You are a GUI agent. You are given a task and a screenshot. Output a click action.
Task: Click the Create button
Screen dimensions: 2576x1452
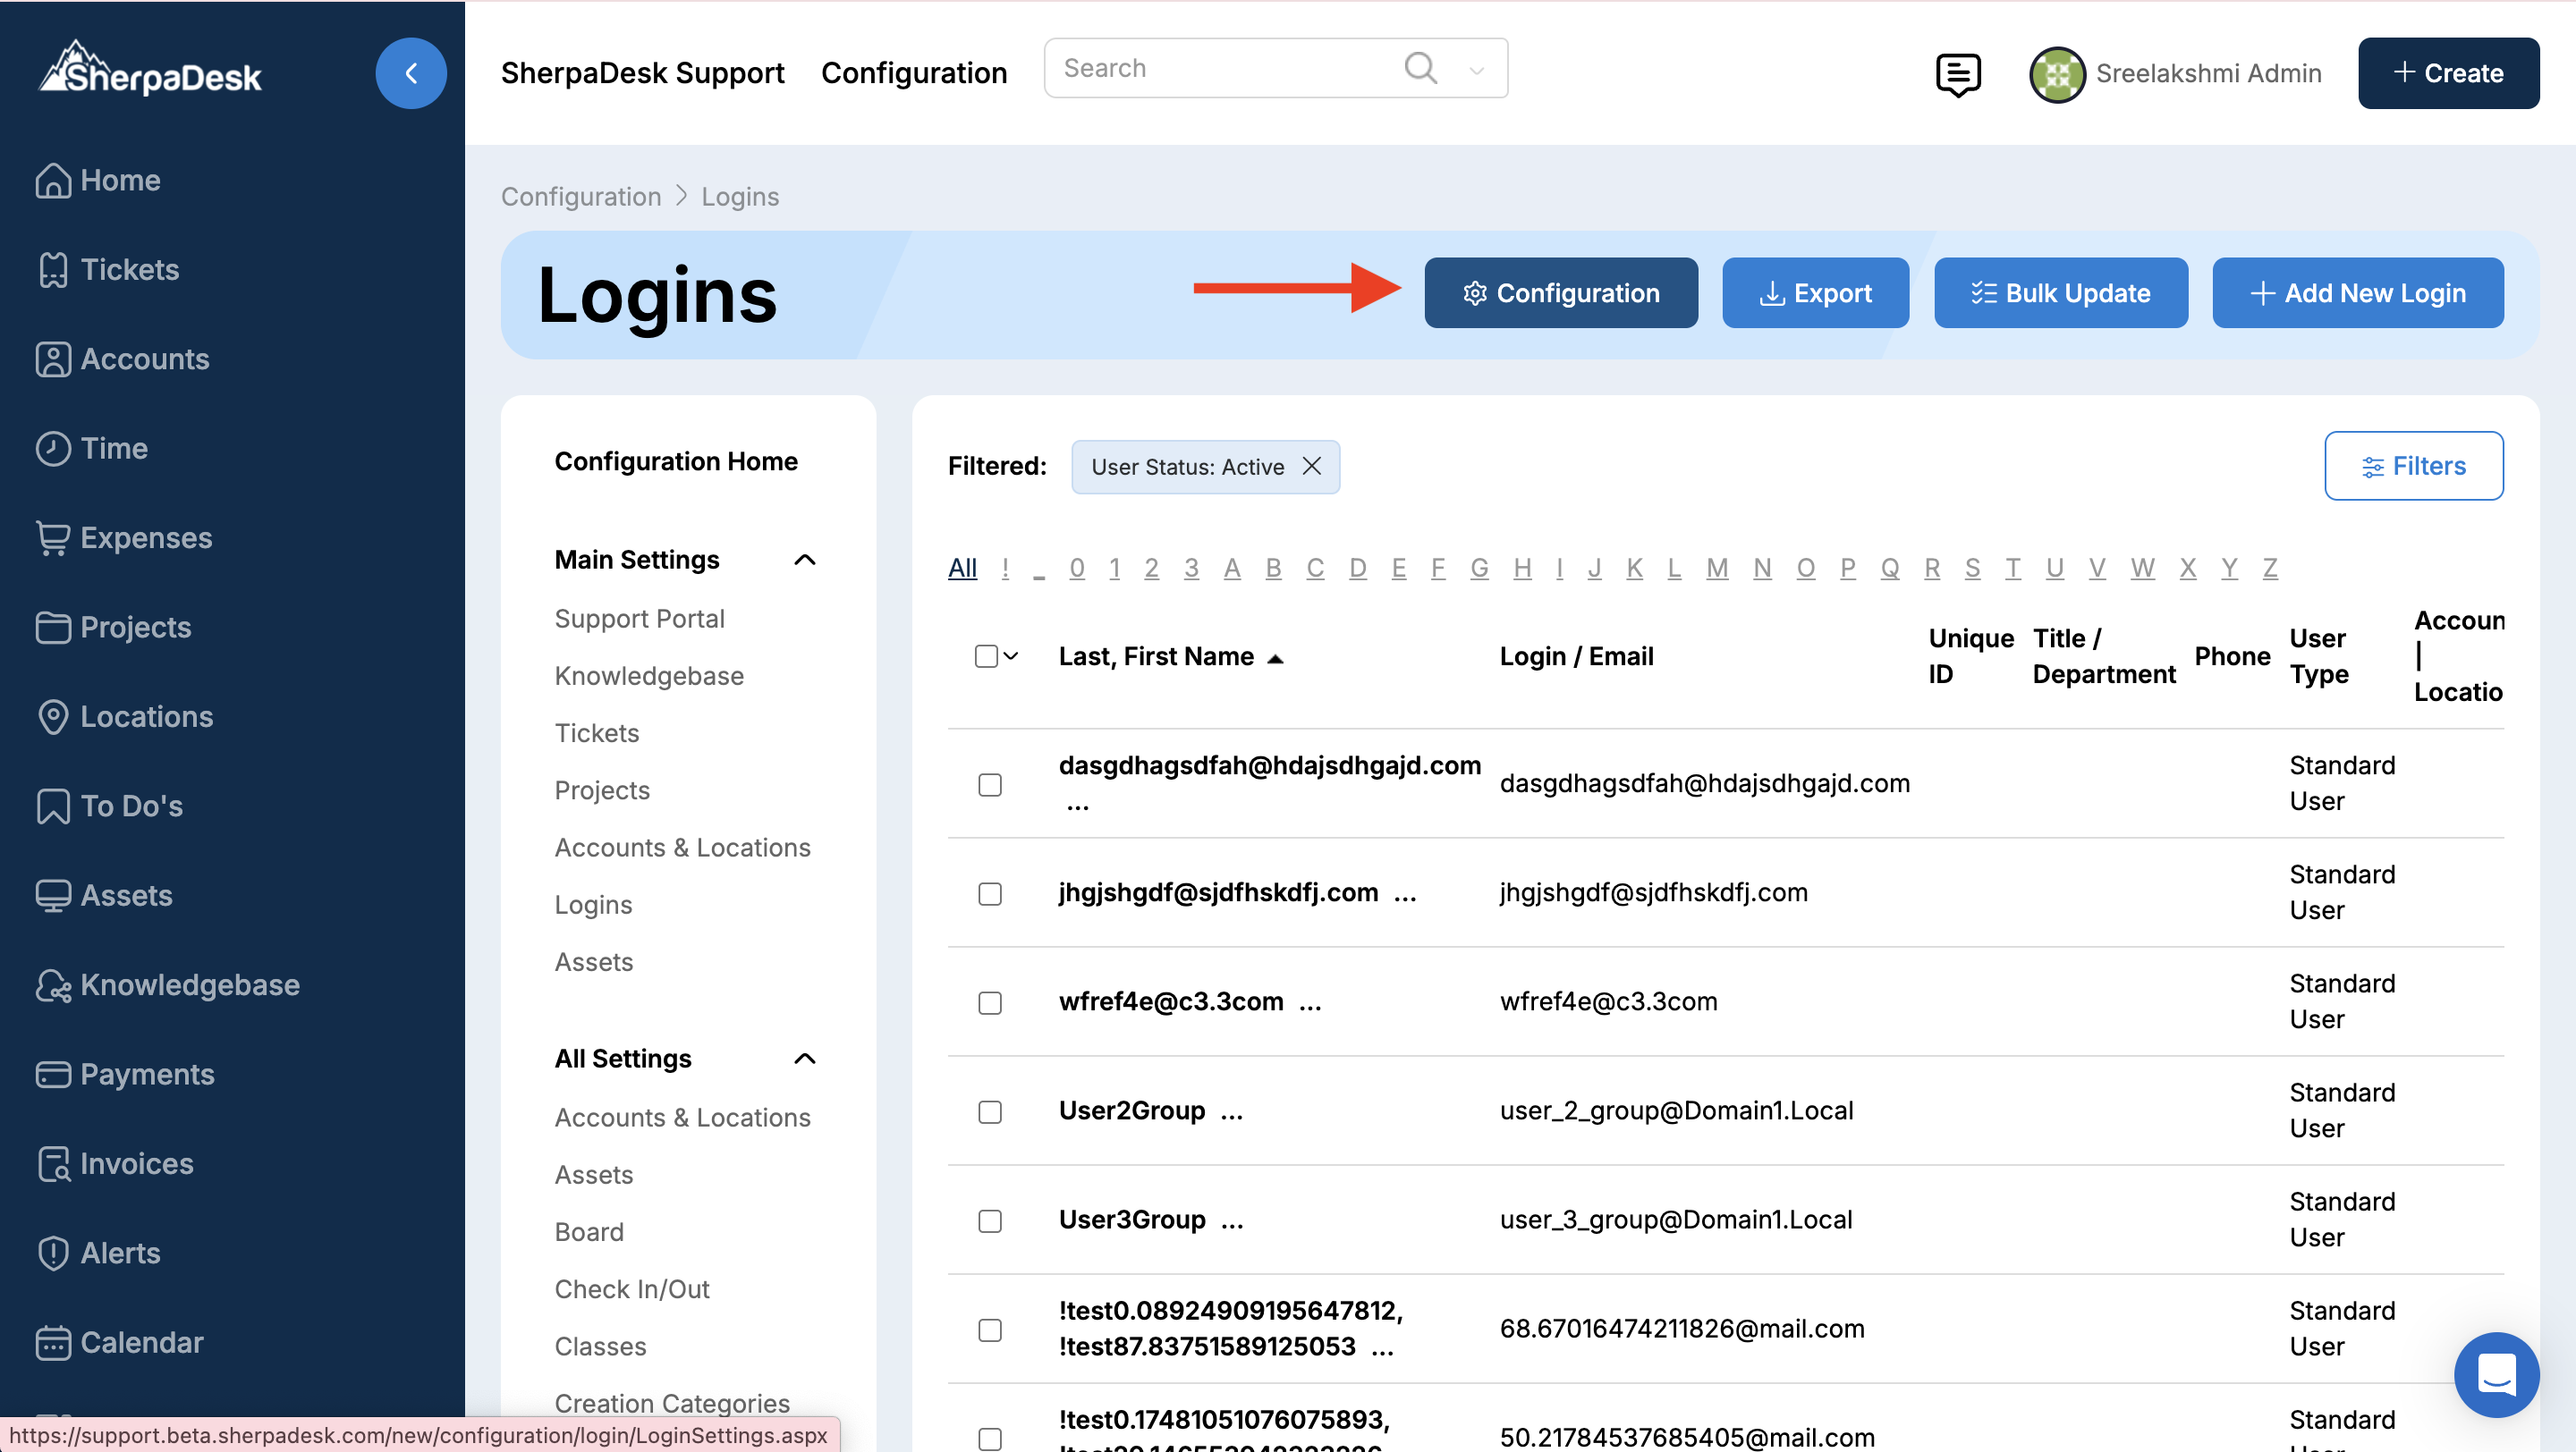coord(2448,73)
